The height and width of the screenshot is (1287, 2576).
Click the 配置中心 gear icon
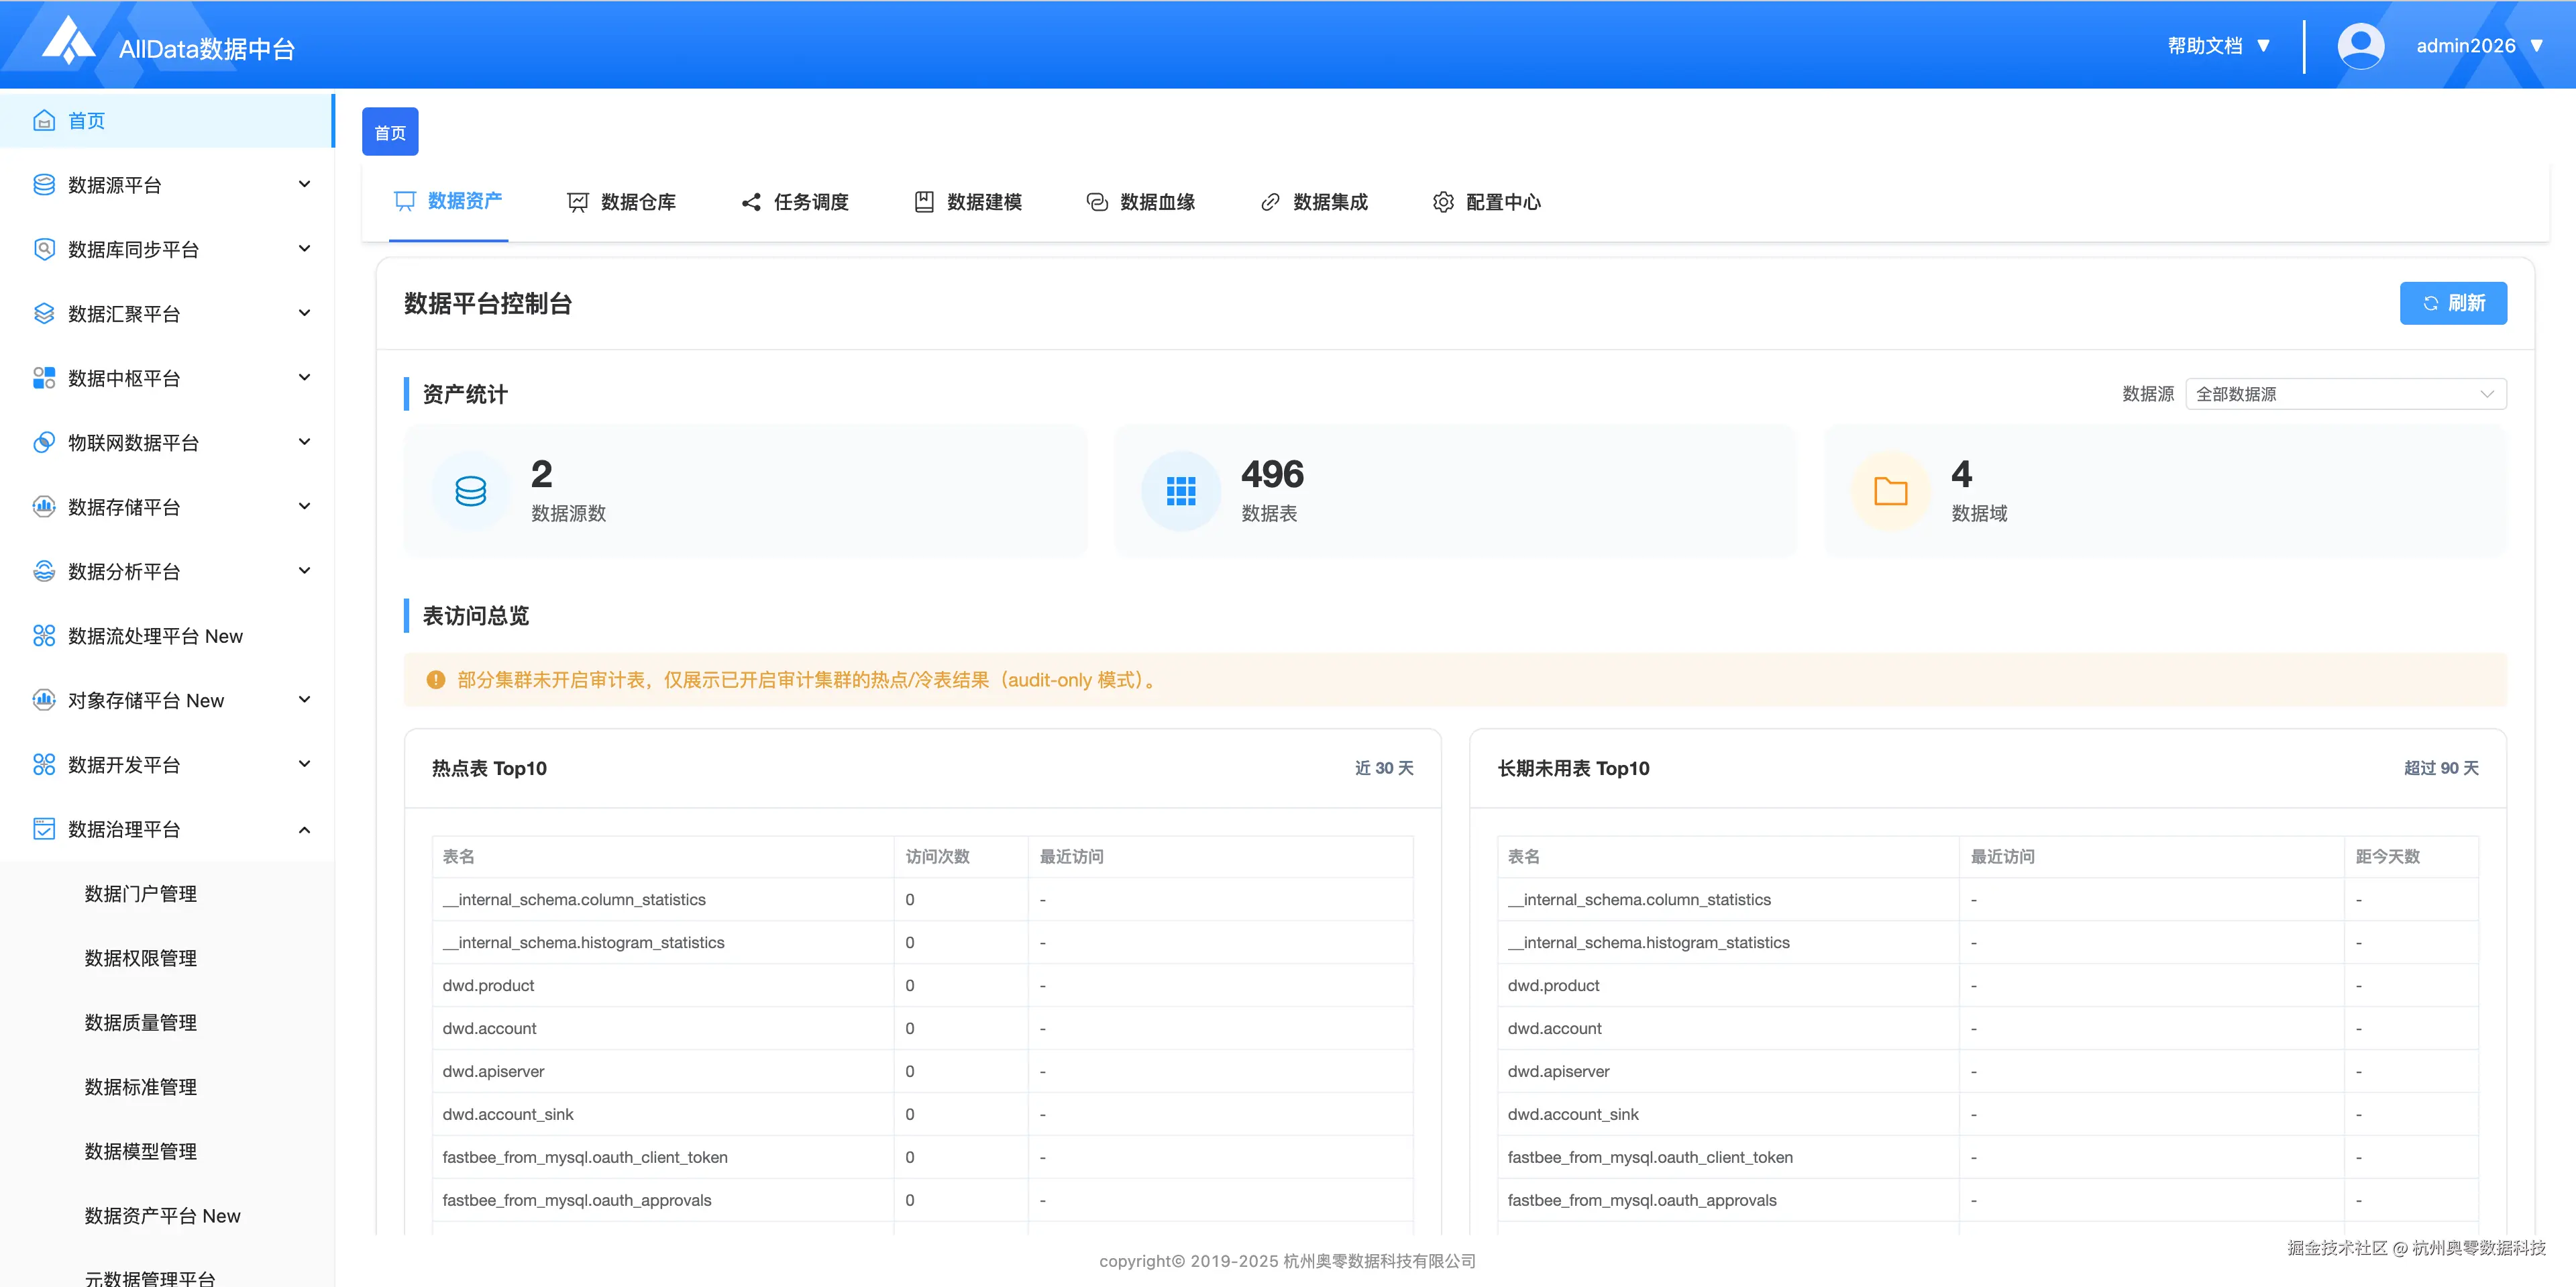click(1442, 202)
